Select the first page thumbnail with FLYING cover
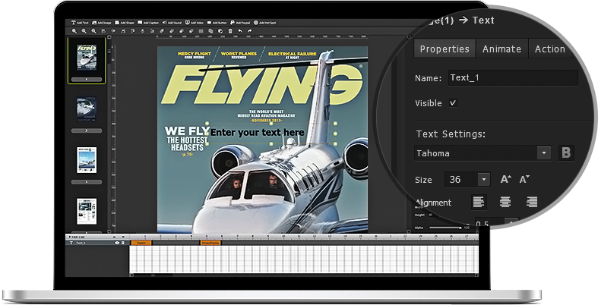Screen dimensions: 598x305 (87, 58)
